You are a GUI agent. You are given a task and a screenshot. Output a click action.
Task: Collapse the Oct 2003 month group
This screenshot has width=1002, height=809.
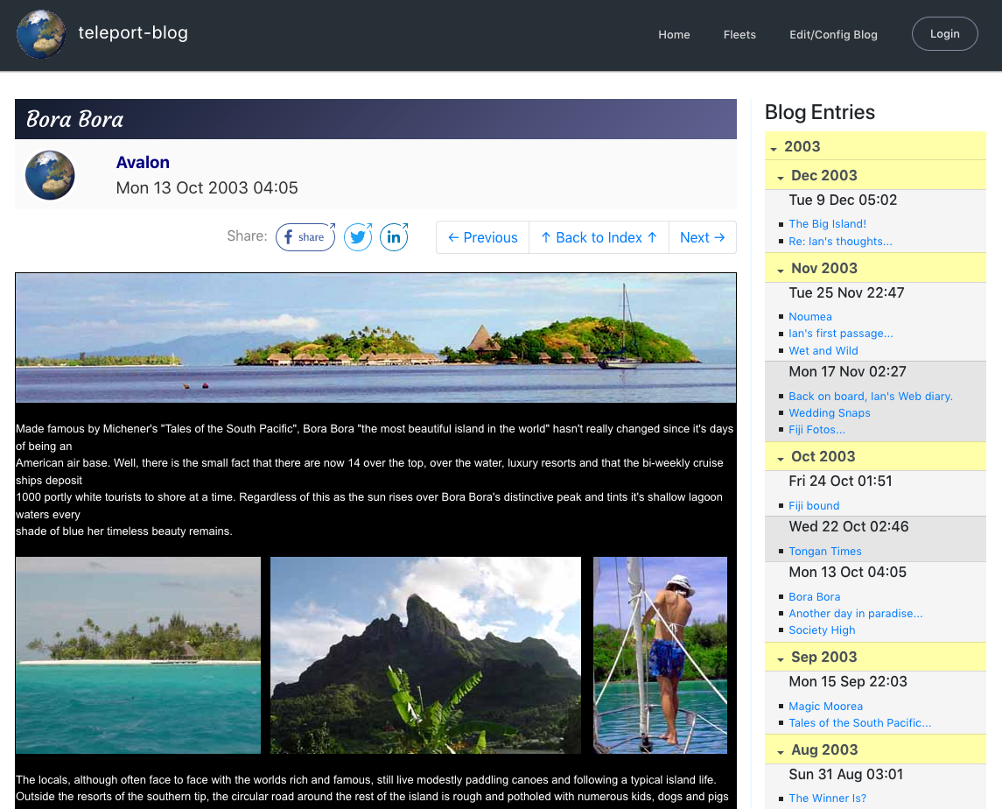[x=781, y=457]
